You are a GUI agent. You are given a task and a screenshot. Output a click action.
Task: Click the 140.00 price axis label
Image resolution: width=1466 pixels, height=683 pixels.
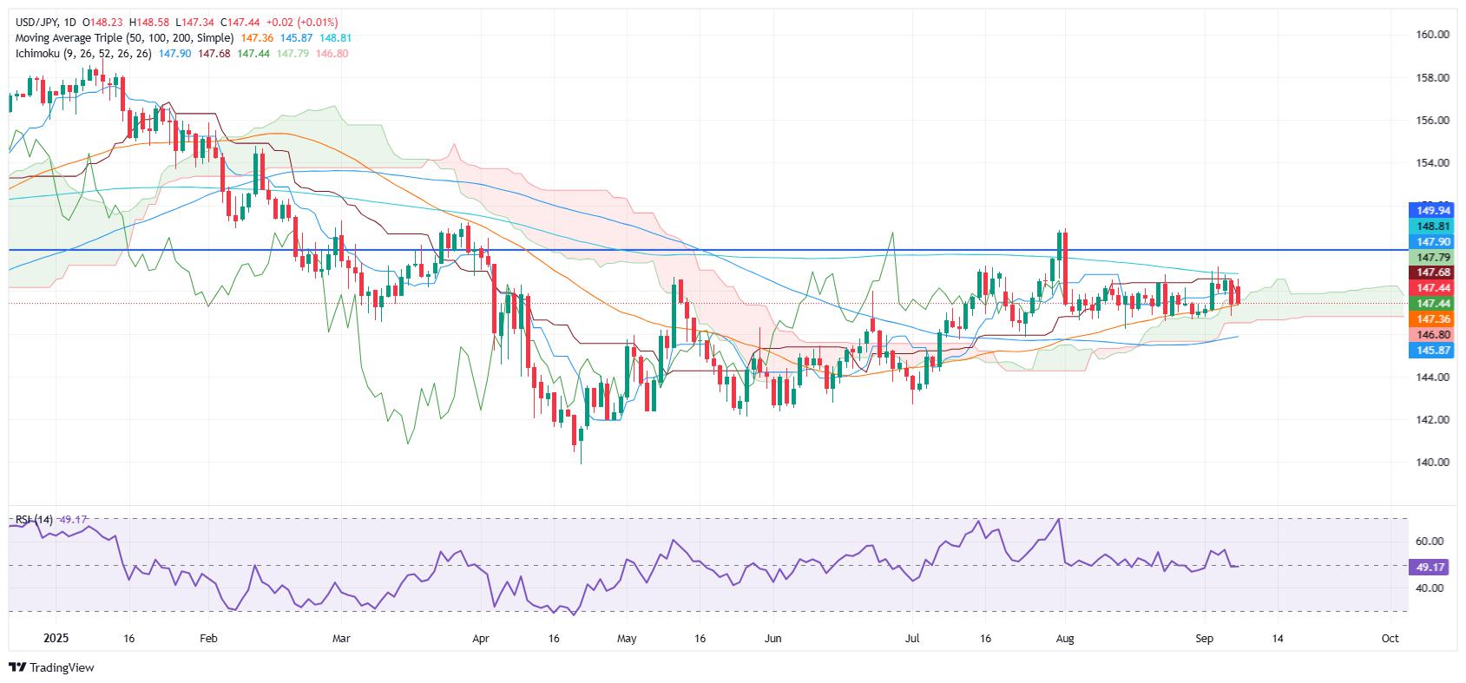coord(1432,462)
